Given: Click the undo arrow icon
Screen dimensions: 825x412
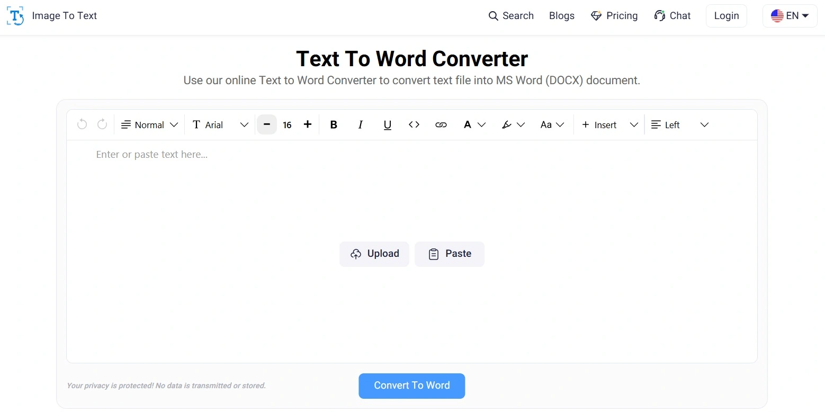Looking at the screenshot, I should pyautogui.click(x=82, y=124).
